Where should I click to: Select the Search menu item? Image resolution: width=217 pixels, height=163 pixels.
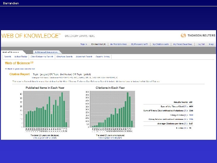[x=8, y=56]
